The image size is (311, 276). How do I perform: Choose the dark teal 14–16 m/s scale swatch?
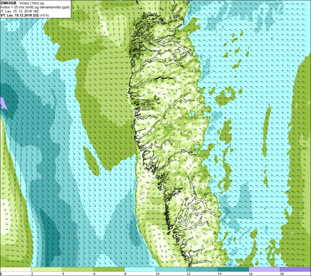pyautogui.click(x=233, y=269)
